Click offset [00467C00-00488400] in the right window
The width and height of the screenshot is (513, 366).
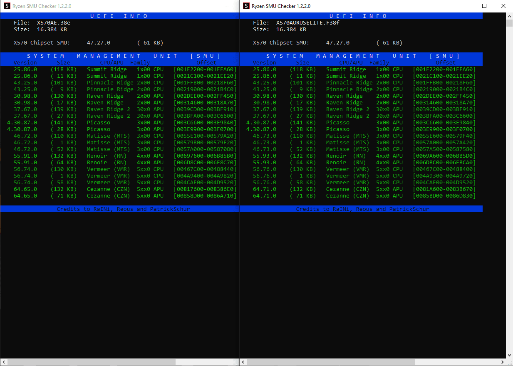(x=444, y=169)
